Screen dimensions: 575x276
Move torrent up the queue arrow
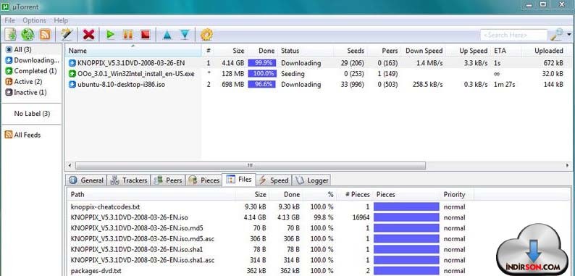pyautogui.click(x=167, y=35)
